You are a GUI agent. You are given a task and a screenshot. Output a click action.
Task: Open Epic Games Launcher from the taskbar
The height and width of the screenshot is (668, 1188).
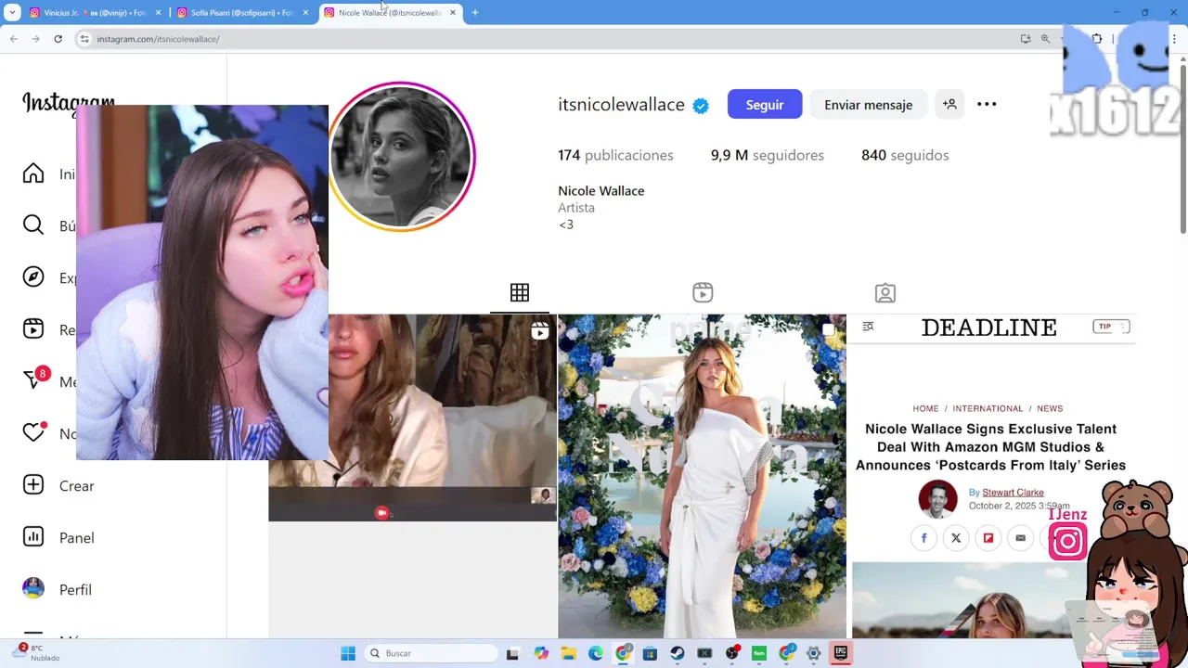(841, 653)
